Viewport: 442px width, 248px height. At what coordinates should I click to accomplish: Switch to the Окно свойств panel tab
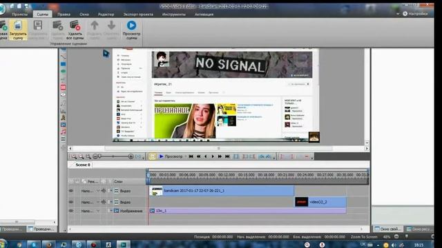tap(388, 229)
